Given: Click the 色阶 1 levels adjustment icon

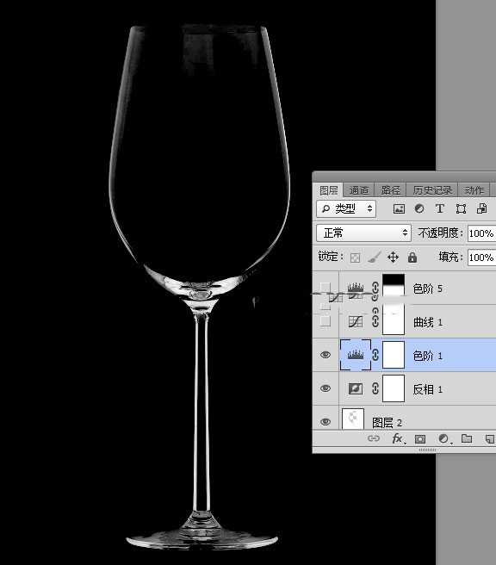Looking at the screenshot, I should click(356, 355).
